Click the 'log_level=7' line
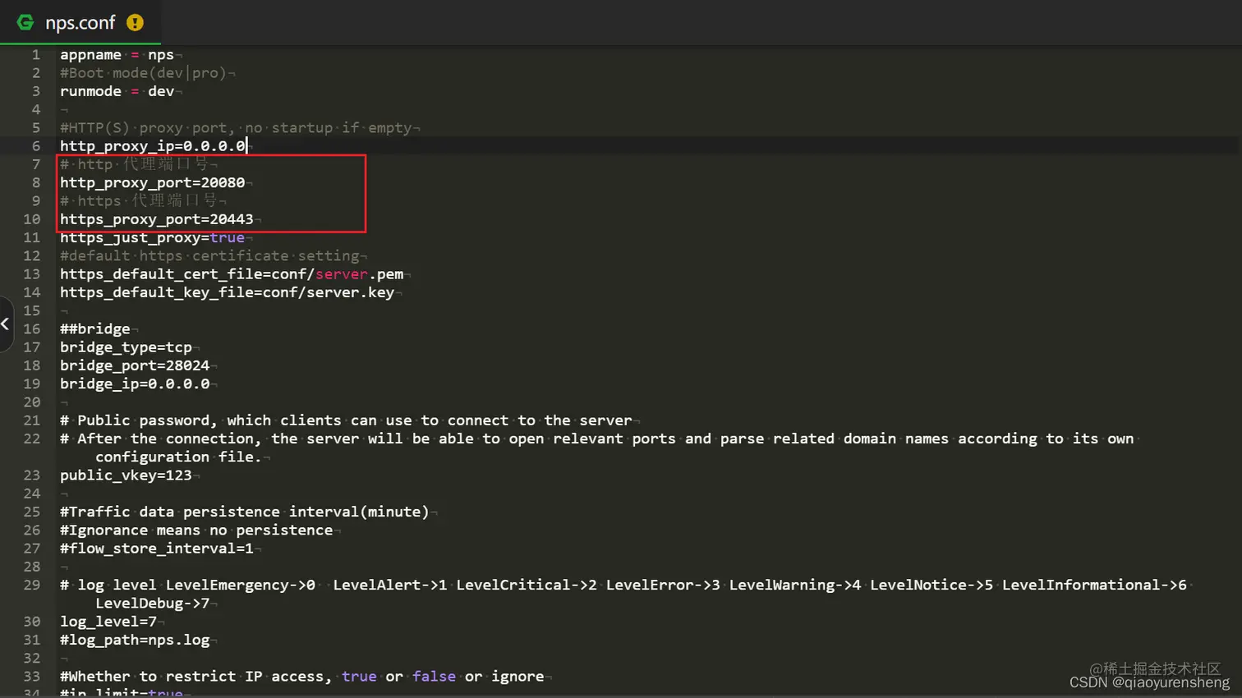The height and width of the screenshot is (698, 1242). point(108,622)
